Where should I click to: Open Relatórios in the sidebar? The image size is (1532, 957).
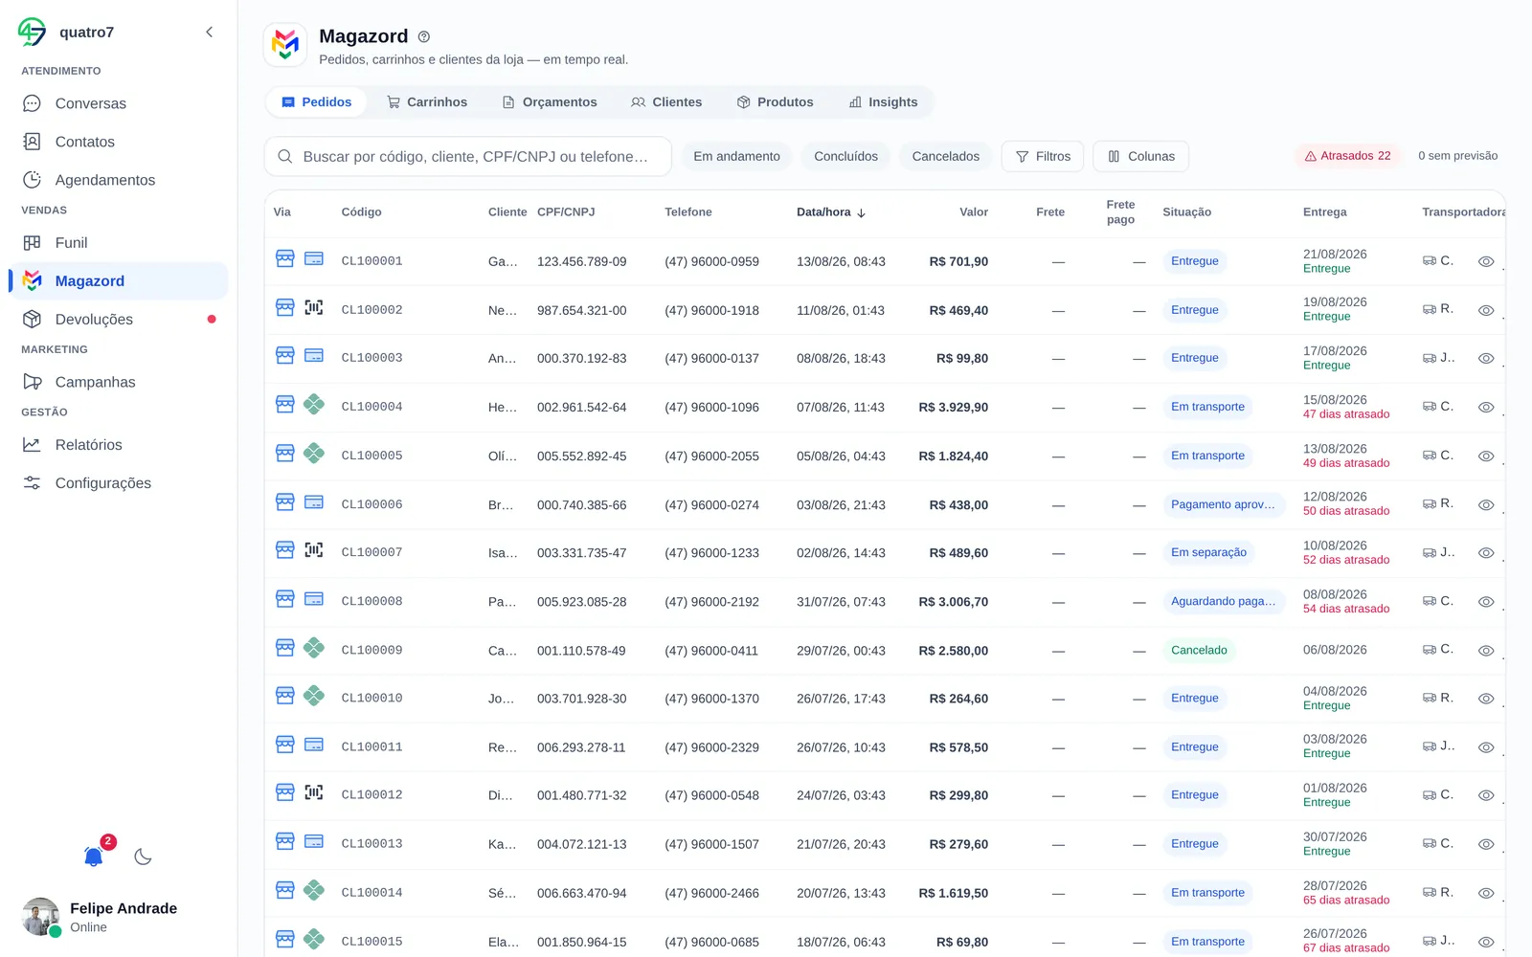coord(119,445)
